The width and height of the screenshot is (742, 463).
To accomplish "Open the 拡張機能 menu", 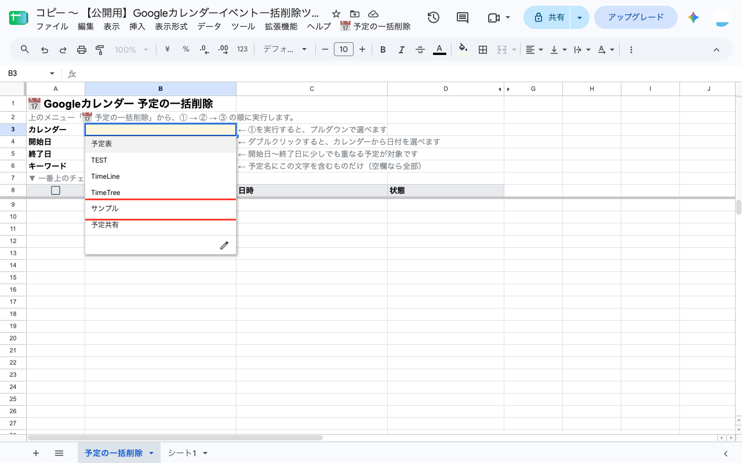I will [281, 26].
